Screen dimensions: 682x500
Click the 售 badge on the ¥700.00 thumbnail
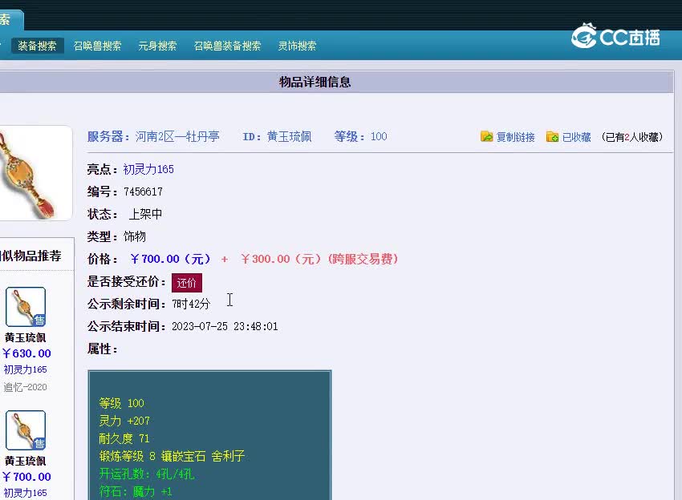click(x=39, y=444)
